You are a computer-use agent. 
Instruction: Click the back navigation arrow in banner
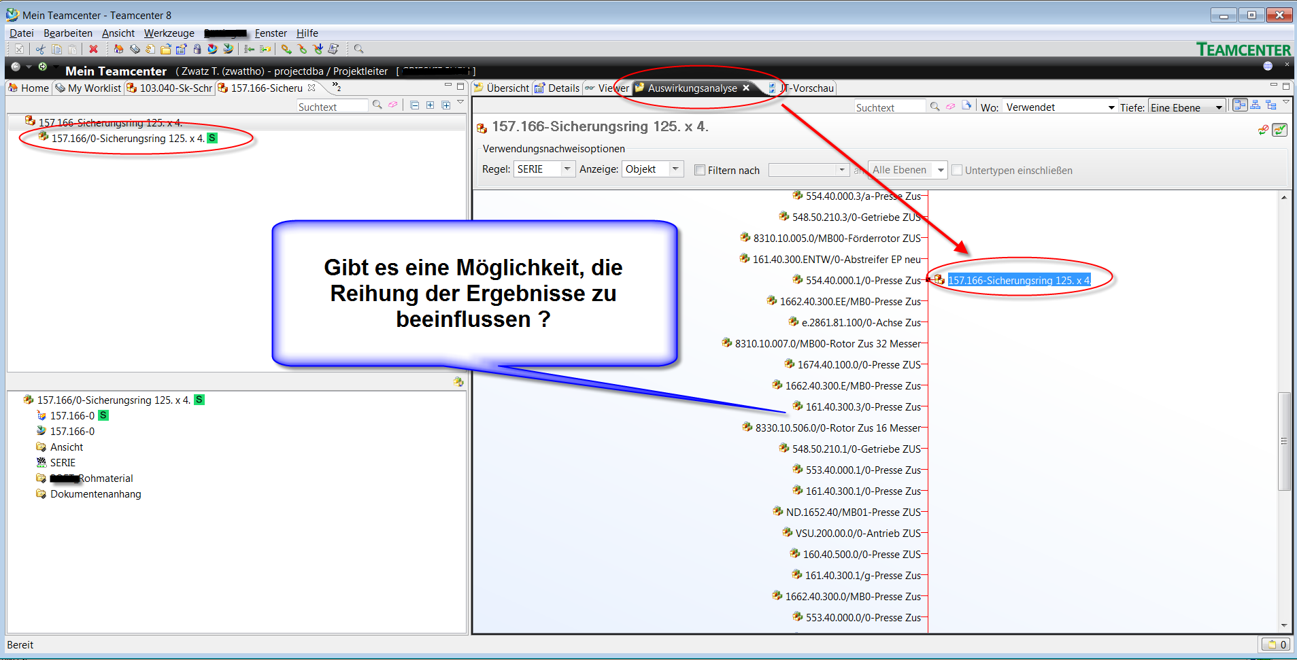(16, 67)
